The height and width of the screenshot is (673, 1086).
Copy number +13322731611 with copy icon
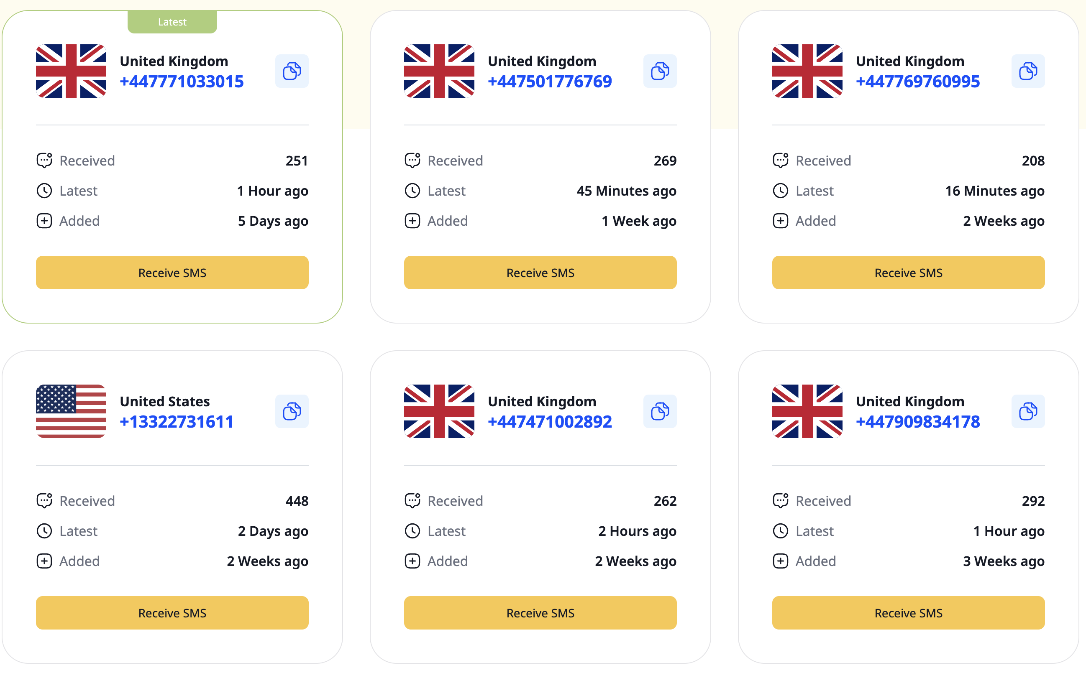(x=292, y=411)
